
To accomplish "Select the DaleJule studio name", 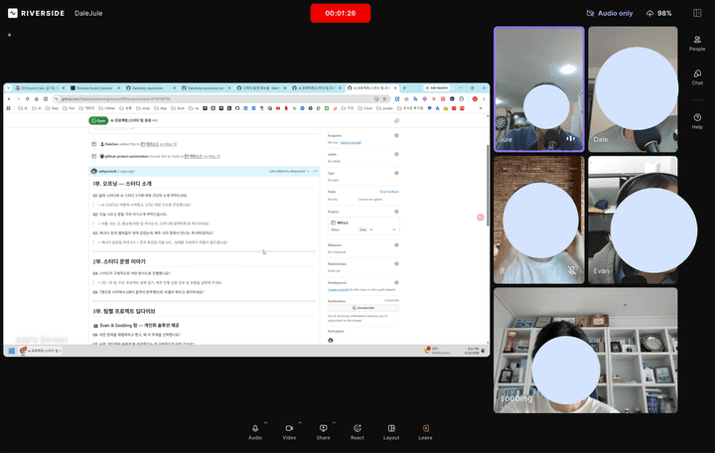I will click(88, 13).
